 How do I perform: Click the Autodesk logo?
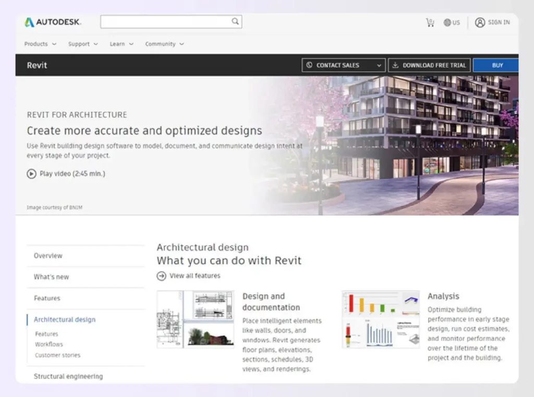tap(52, 22)
